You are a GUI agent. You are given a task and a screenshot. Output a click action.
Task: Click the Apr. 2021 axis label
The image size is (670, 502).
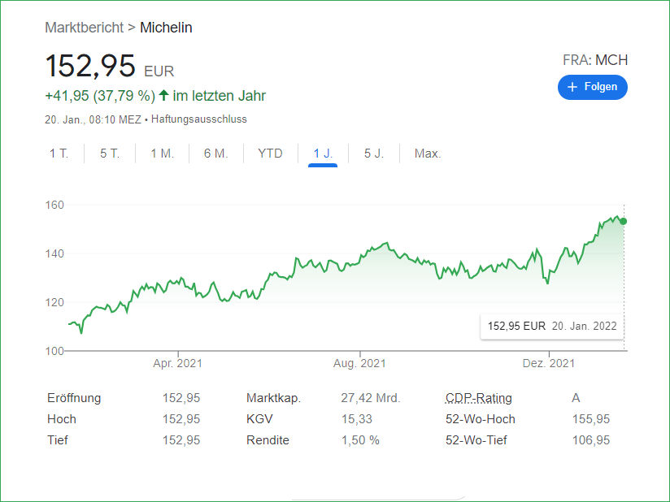[178, 363]
